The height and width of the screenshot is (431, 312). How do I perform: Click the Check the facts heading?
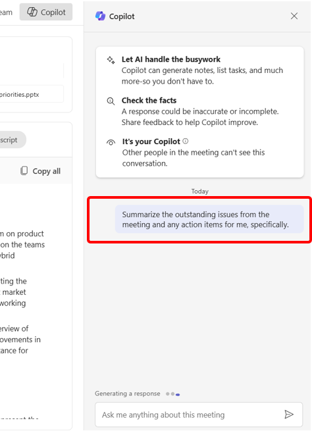149,101
